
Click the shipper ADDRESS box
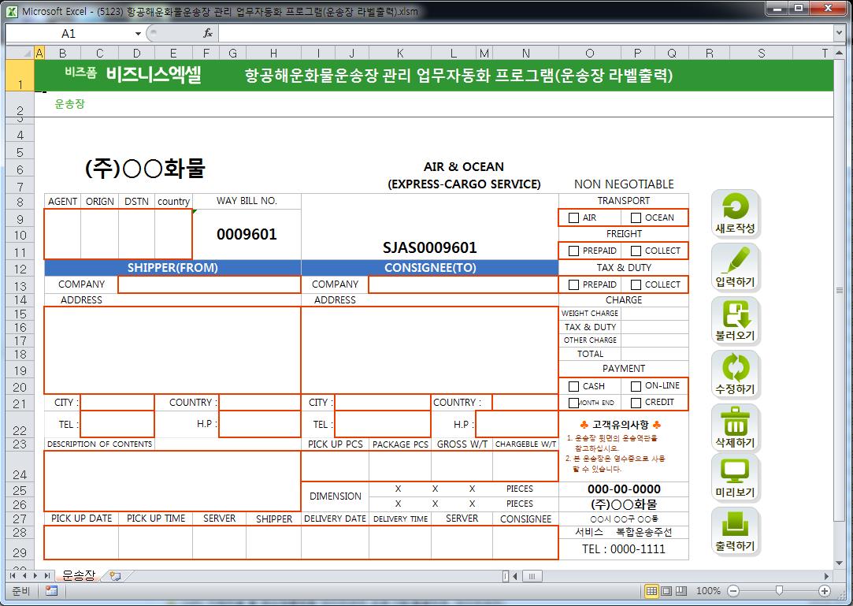coord(172,350)
